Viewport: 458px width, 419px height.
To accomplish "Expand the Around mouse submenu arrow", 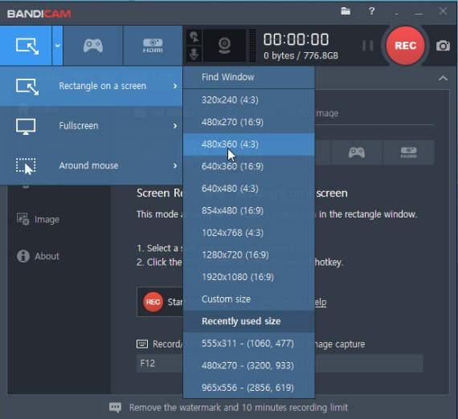I will tap(175, 165).
